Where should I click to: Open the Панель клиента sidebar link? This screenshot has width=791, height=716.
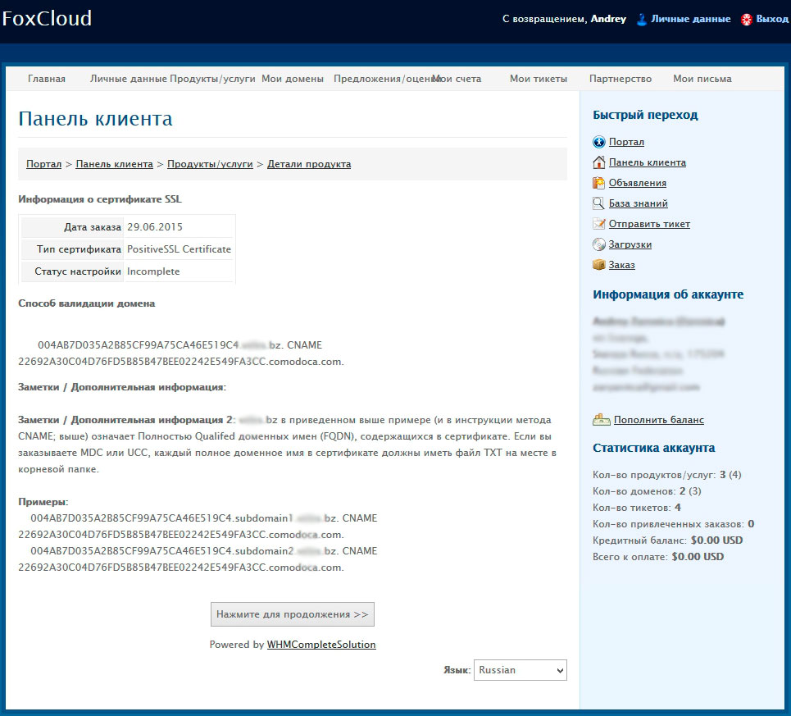pos(648,162)
